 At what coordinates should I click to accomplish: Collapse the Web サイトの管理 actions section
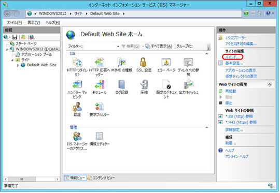pyautogui.click(x=270, y=84)
